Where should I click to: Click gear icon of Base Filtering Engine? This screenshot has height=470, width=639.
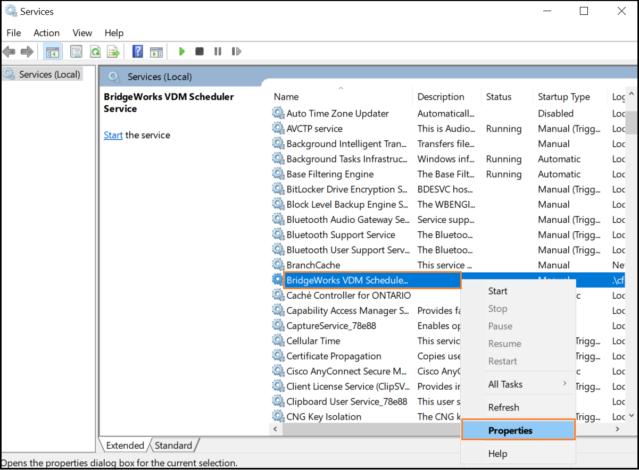278,174
